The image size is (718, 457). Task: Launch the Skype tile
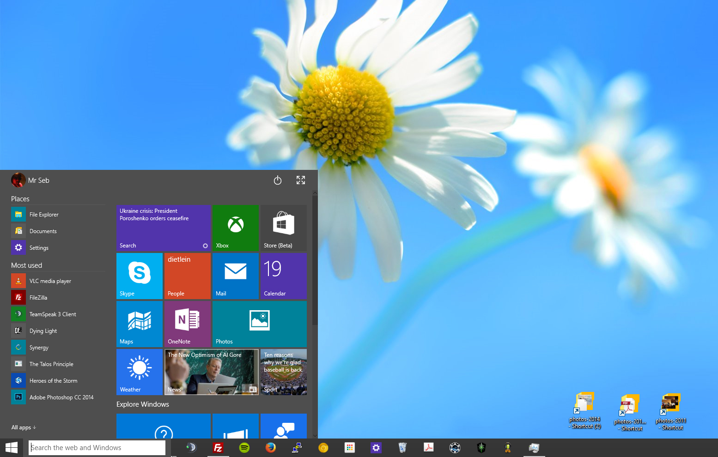coord(139,276)
